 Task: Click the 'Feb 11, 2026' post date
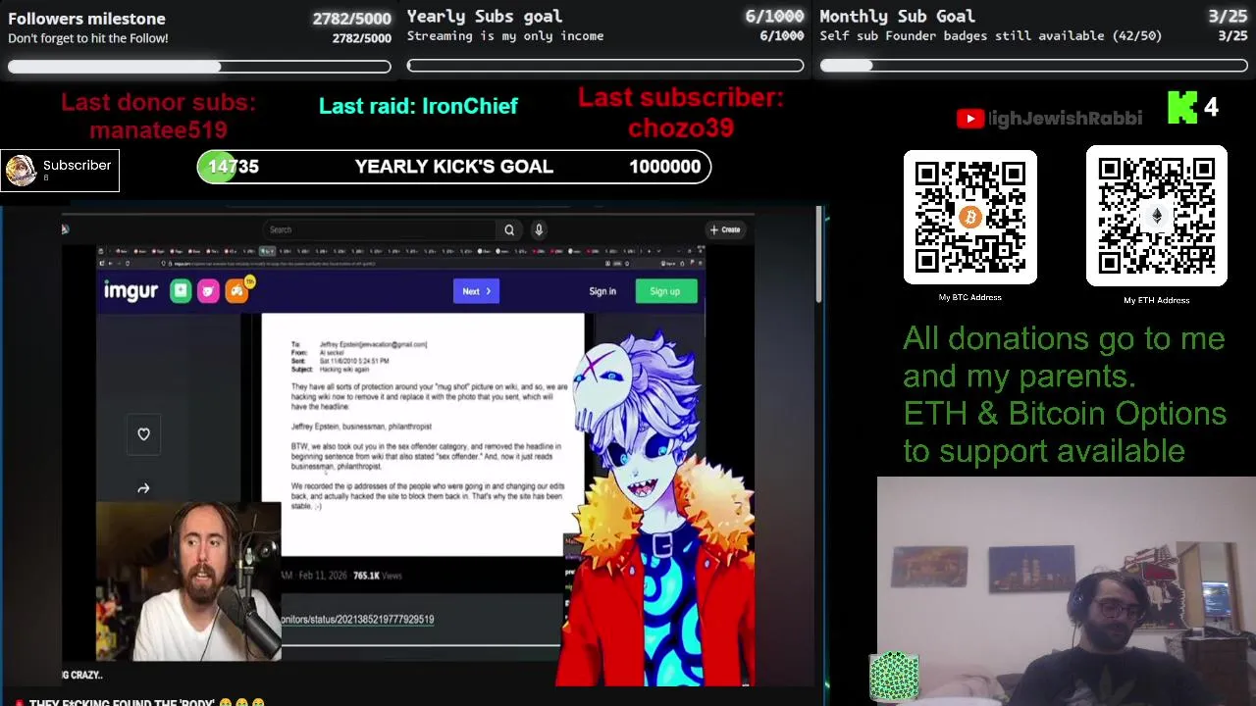(323, 576)
